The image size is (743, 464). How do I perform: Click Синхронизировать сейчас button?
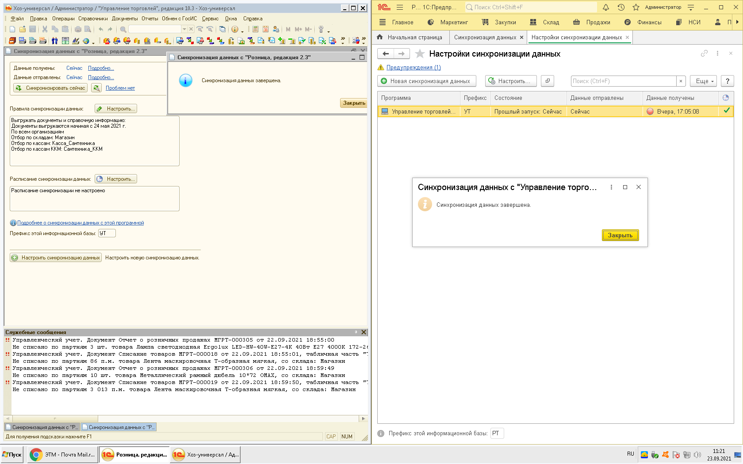coord(51,88)
